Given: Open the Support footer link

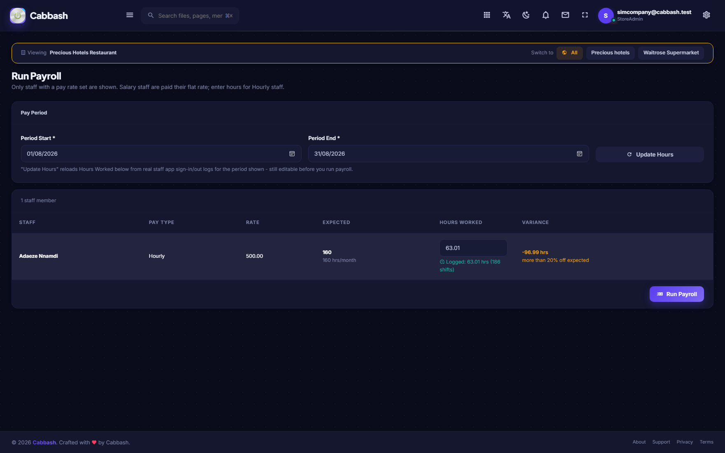Looking at the screenshot, I should point(661,442).
